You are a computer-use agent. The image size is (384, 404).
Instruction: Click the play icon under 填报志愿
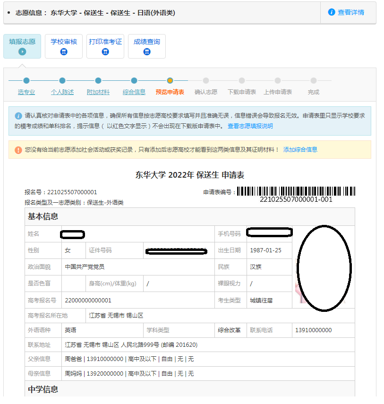click(x=22, y=52)
